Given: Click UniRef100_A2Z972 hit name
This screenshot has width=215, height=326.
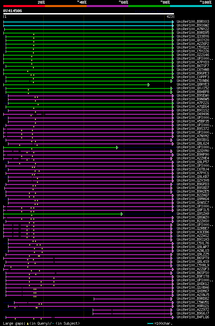Looking at the screenshot, I should [193, 310].
